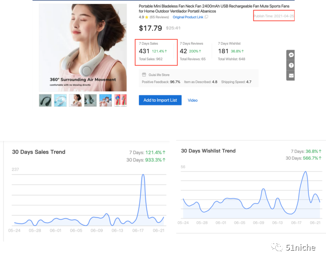The image size is (326, 261).
Task: Click the 30 Days Wishlist Trend heading
Action: [208, 151]
